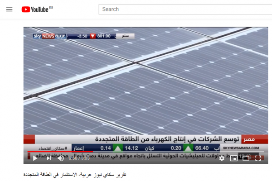Play the video
Viewport: 272px width, 181px height.
click(35, 158)
